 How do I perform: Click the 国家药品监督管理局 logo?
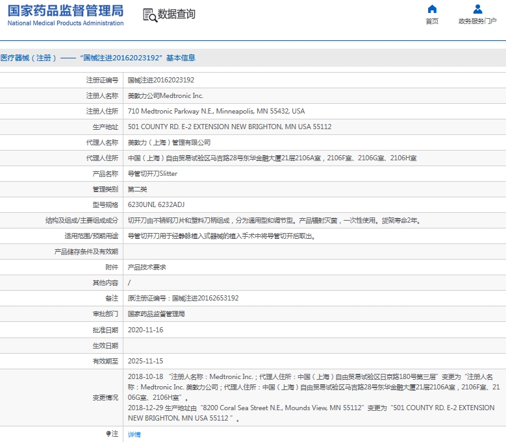(66, 10)
